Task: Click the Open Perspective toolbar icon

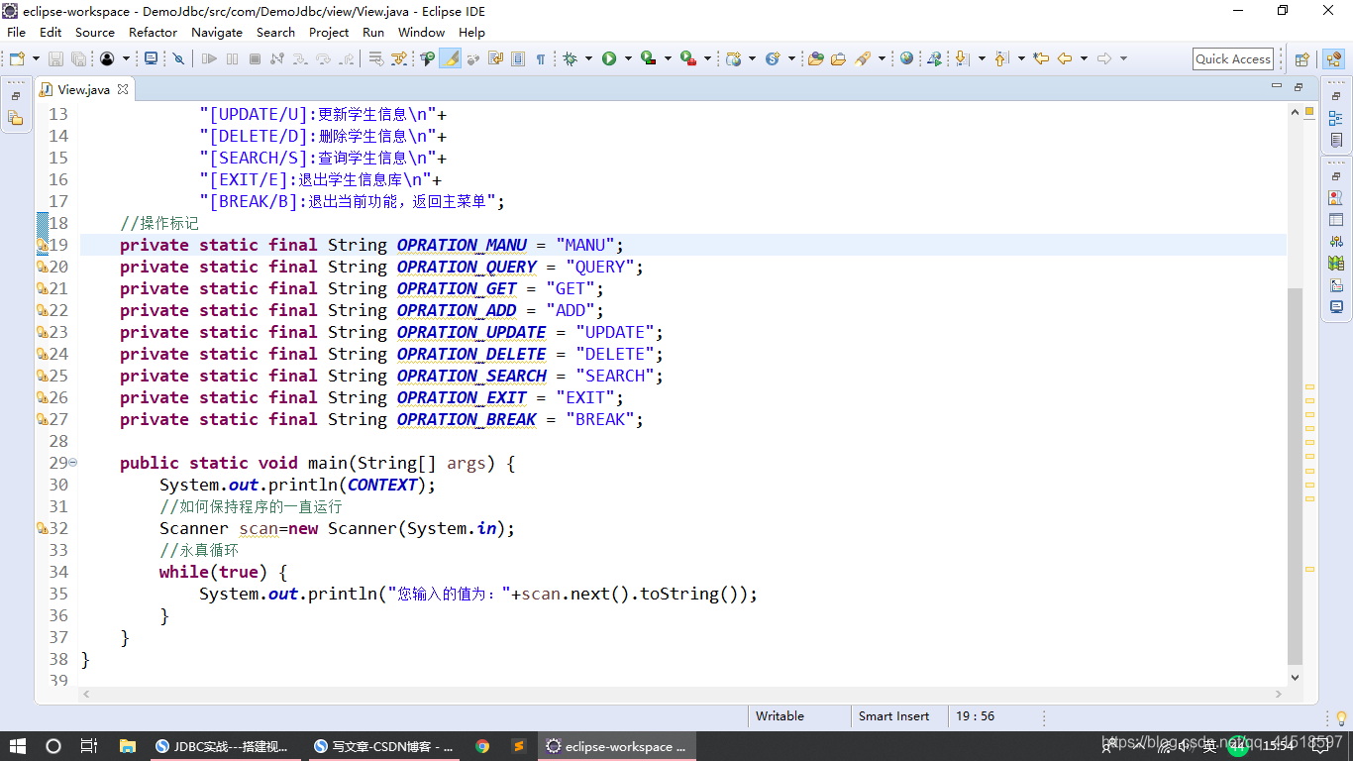Action: pos(1302,59)
